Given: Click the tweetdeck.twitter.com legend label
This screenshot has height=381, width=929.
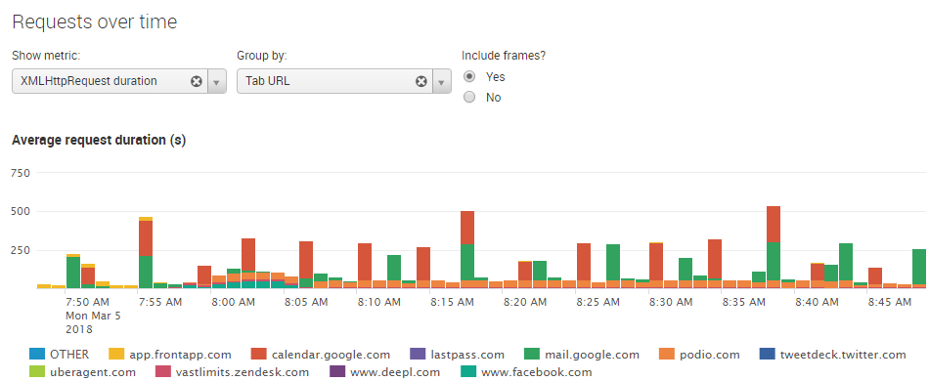Looking at the screenshot, I should point(843,355).
